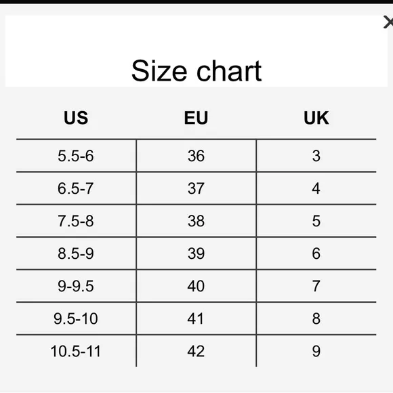Image resolution: width=393 pixels, height=393 pixels.
Task: Click US size 9-9.5 cell
Action: point(76,286)
